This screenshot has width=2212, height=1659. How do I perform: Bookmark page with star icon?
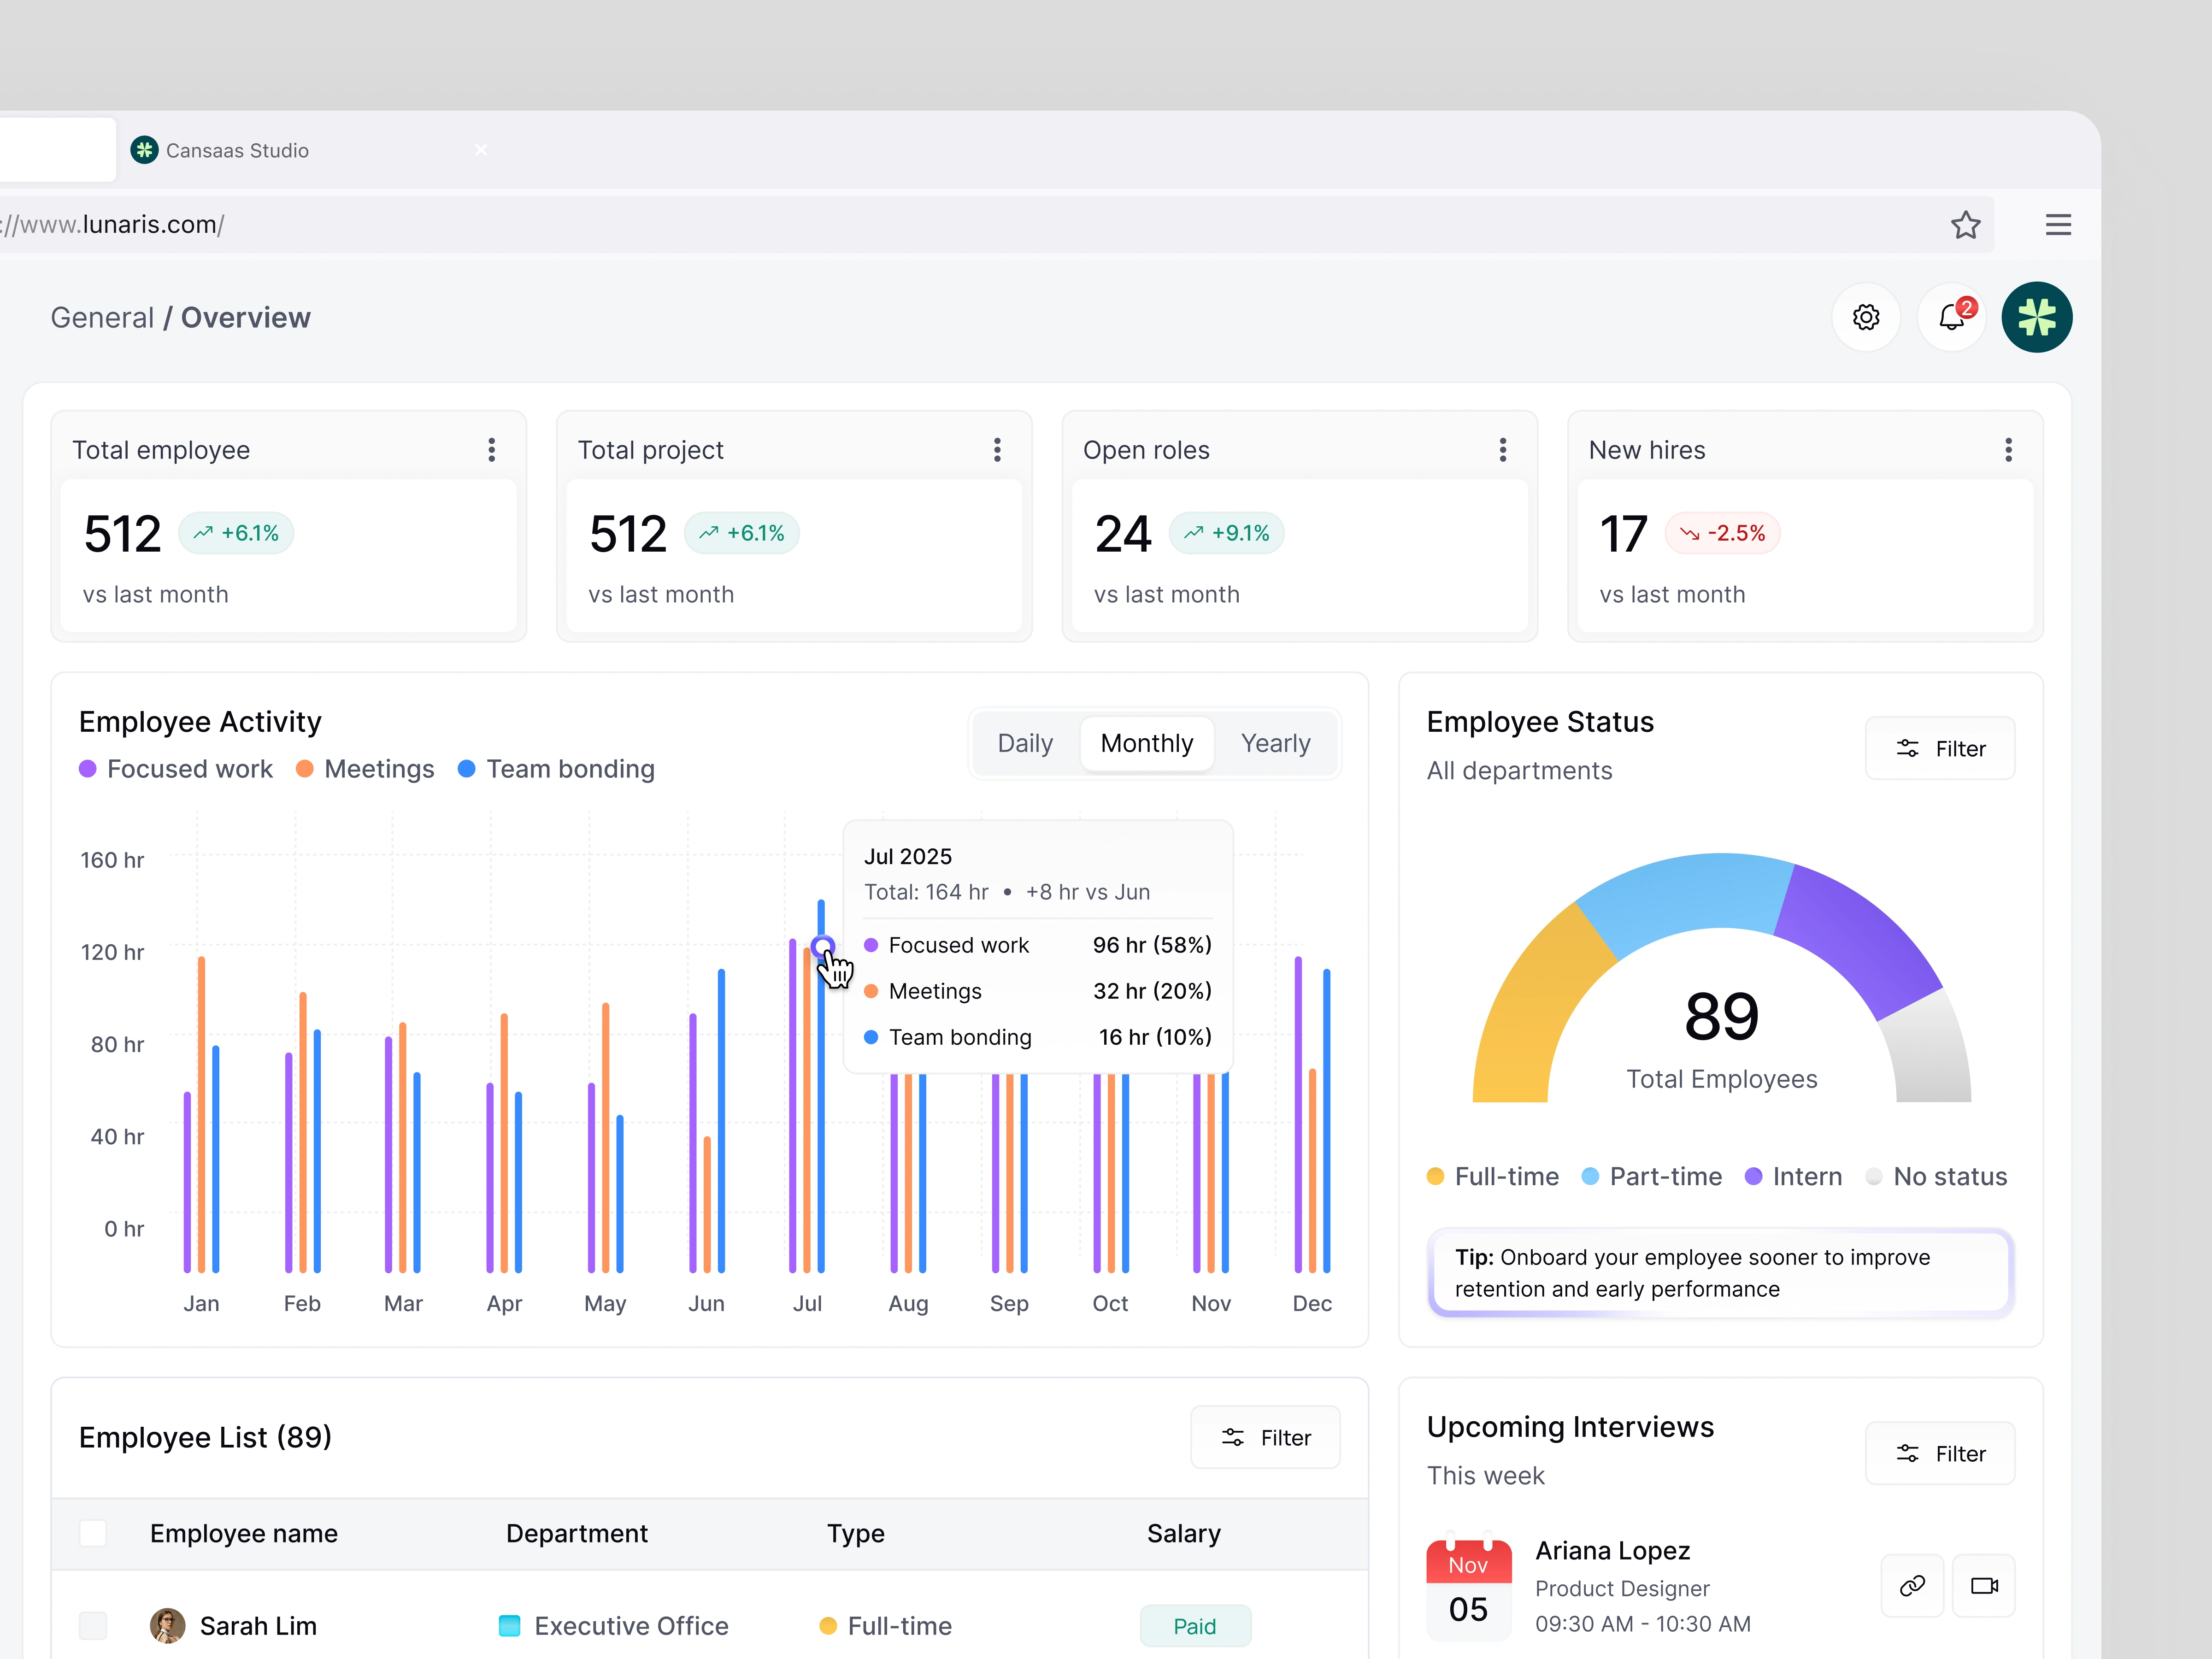pyautogui.click(x=1965, y=225)
